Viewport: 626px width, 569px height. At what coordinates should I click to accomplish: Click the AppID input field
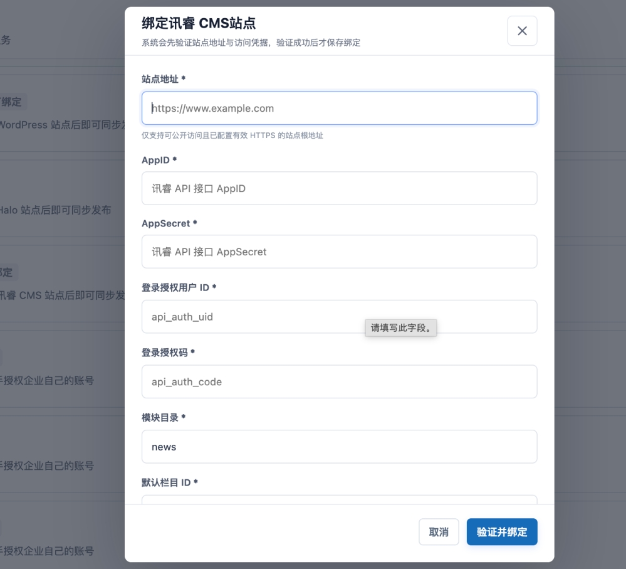pos(340,188)
